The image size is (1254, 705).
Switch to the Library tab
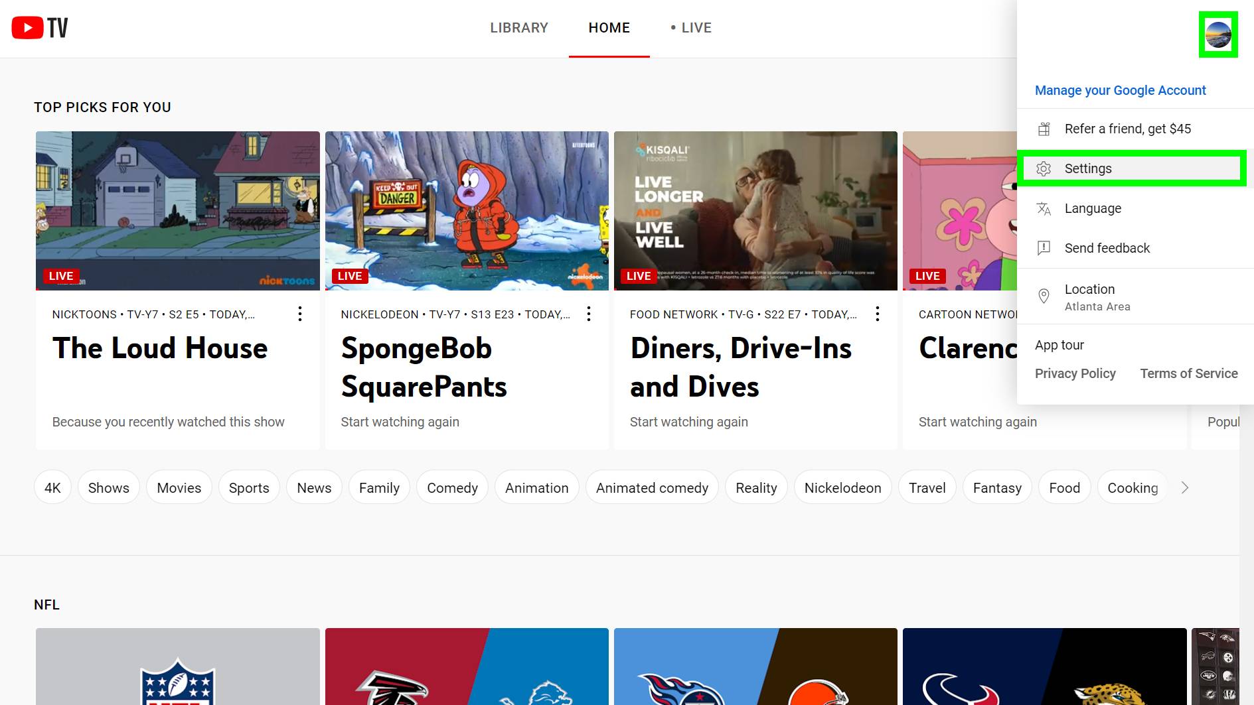click(519, 28)
